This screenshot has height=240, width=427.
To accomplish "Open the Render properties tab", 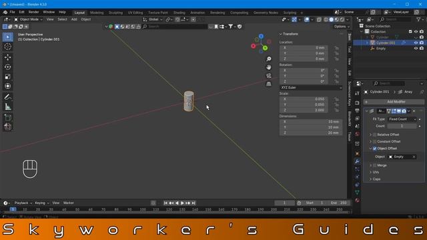I will click(x=357, y=103).
